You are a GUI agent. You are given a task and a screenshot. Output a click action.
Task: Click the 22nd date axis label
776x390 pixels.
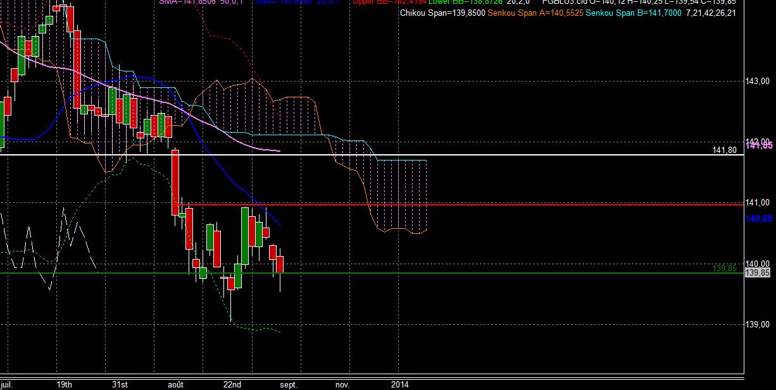[232, 384]
